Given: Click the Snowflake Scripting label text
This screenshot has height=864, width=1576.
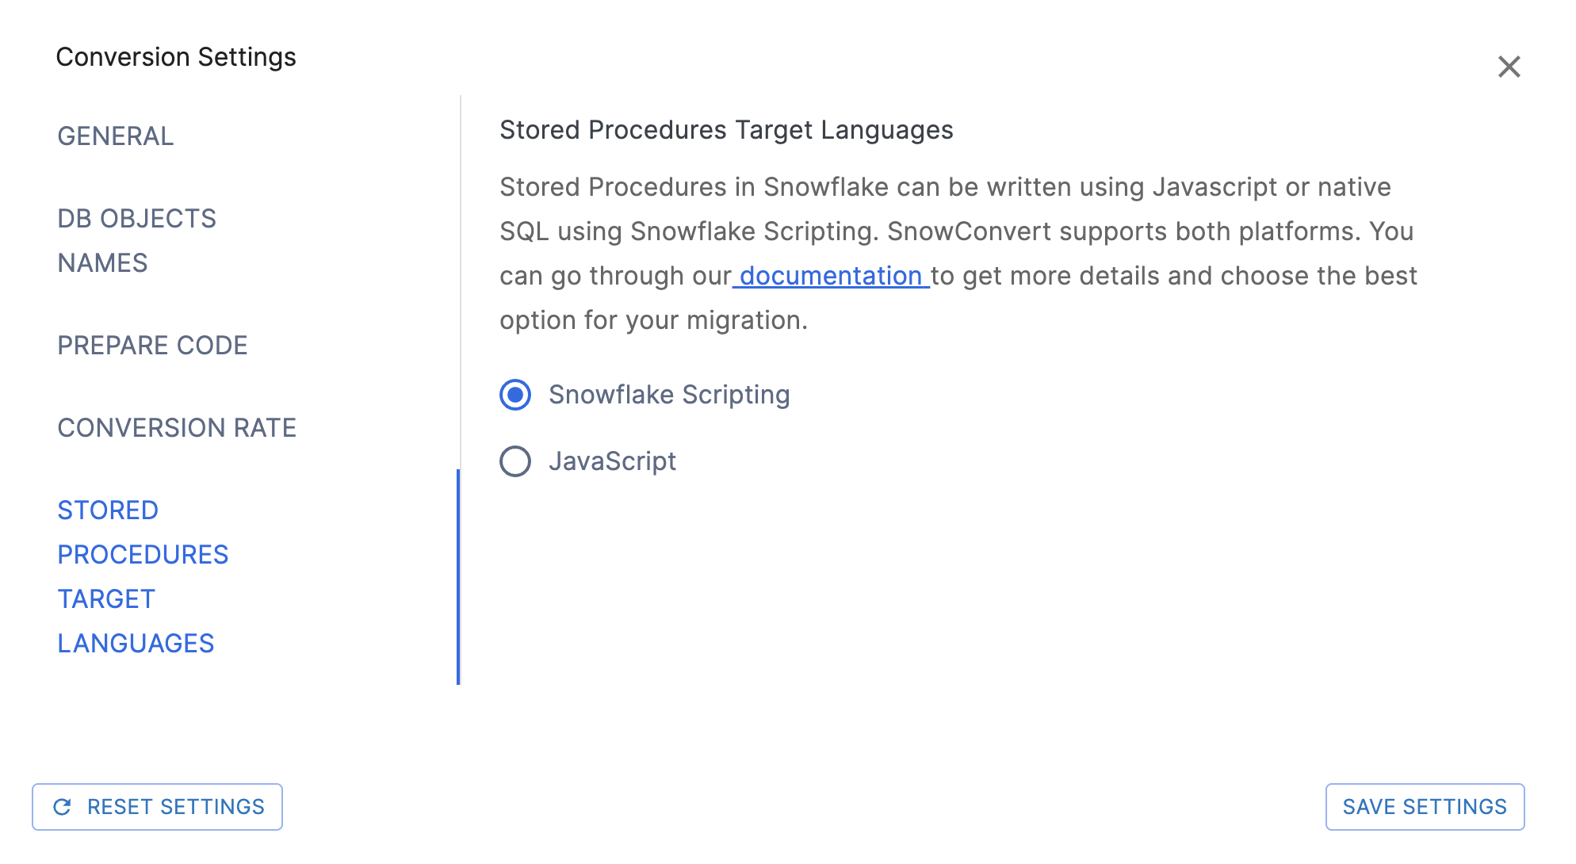Looking at the screenshot, I should click(669, 394).
